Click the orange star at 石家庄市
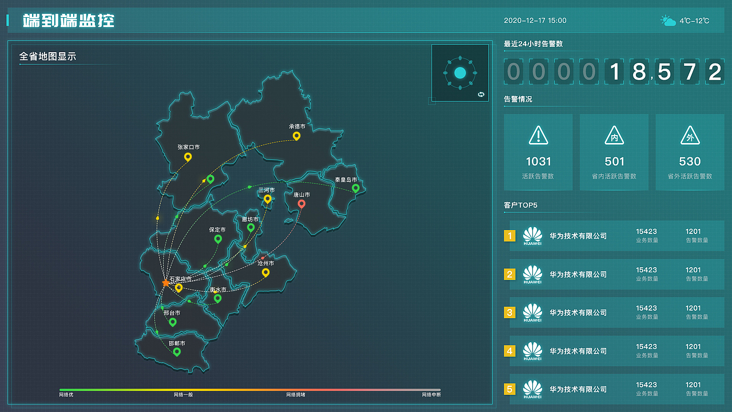732x412 pixels. click(x=166, y=283)
